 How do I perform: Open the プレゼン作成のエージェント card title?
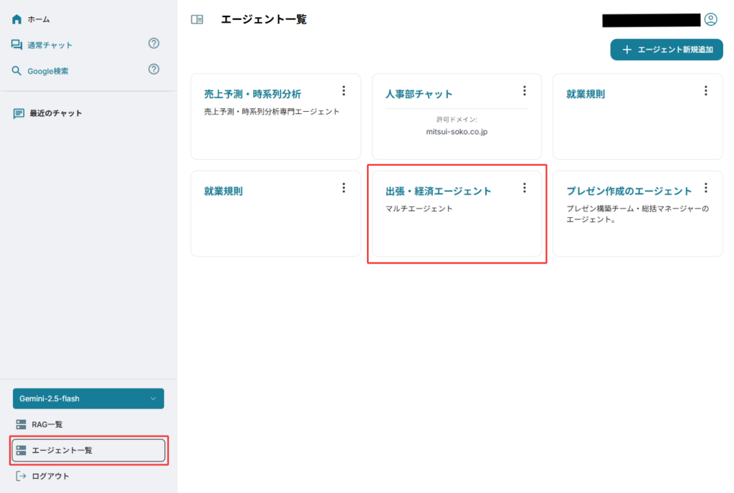[x=629, y=191]
